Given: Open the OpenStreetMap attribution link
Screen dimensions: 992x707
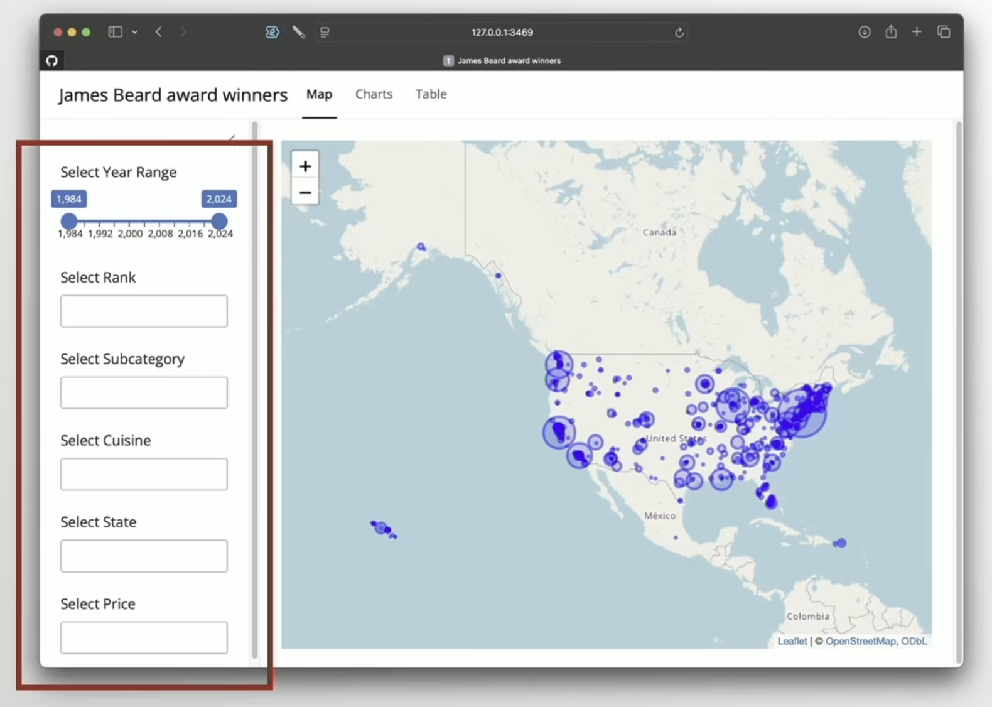Looking at the screenshot, I should pos(860,641).
